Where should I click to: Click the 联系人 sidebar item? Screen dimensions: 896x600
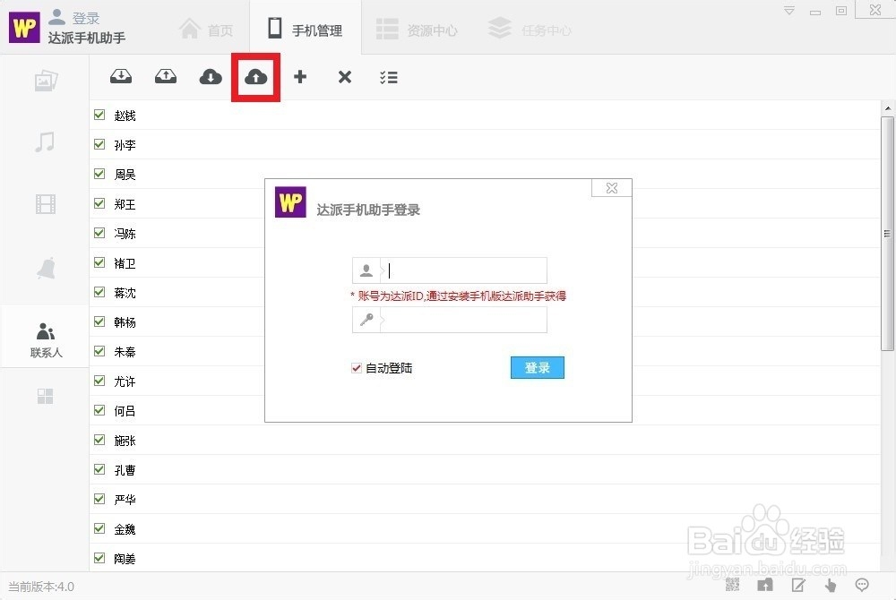pyautogui.click(x=45, y=339)
